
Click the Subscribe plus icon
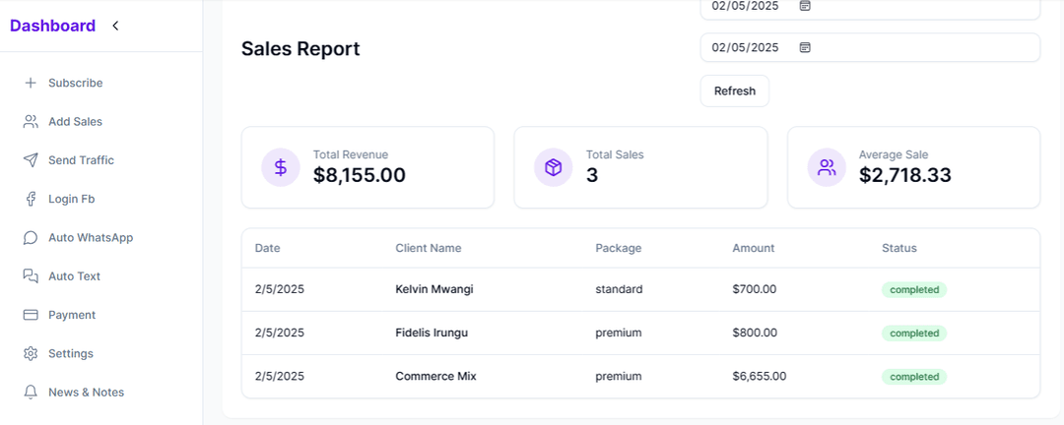(31, 83)
